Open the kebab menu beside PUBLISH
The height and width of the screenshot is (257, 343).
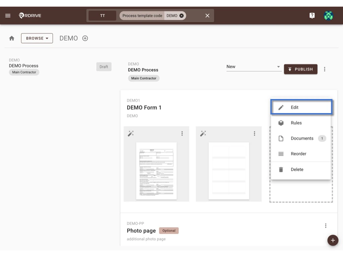coord(325,69)
